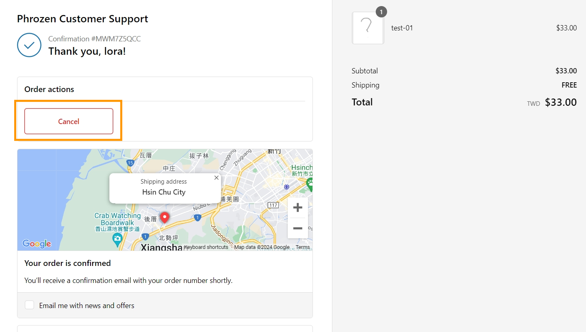The image size is (586, 332).
Task: Click the red shipping location pin
Action: [x=164, y=218]
